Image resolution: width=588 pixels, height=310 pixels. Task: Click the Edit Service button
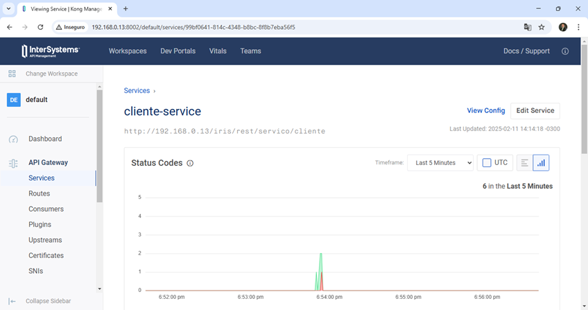point(535,111)
